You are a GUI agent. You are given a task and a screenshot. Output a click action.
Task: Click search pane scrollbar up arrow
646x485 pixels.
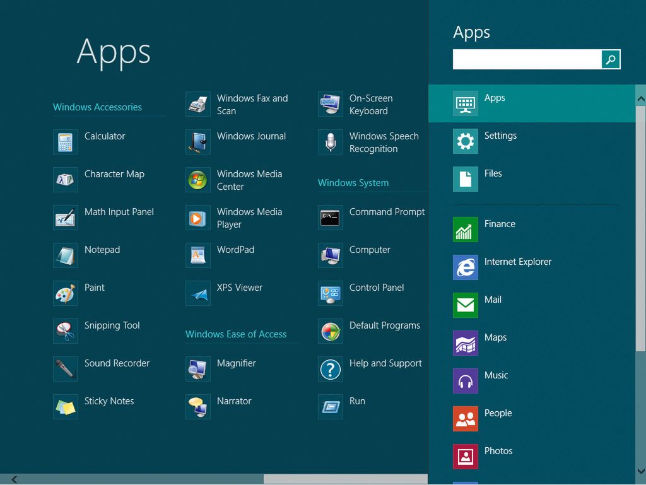pos(641,99)
